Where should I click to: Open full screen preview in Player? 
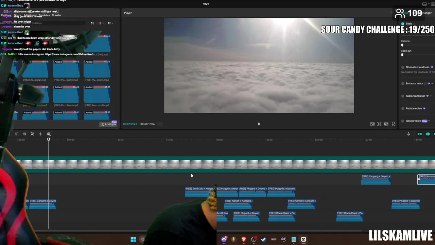(x=394, y=124)
